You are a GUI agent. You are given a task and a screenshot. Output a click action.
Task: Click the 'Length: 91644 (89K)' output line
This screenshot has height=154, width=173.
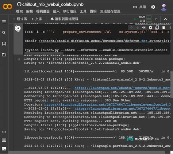click(x=74, y=59)
